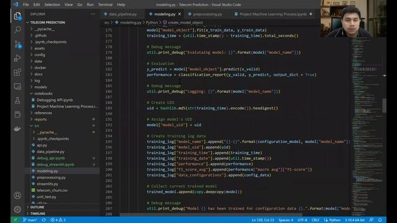Open the Go menu
Image resolution: width=397 pixels, height=223 pixels.
coord(79,4)
